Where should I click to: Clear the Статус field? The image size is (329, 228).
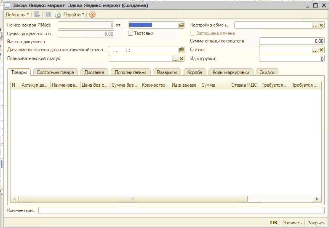321,50
